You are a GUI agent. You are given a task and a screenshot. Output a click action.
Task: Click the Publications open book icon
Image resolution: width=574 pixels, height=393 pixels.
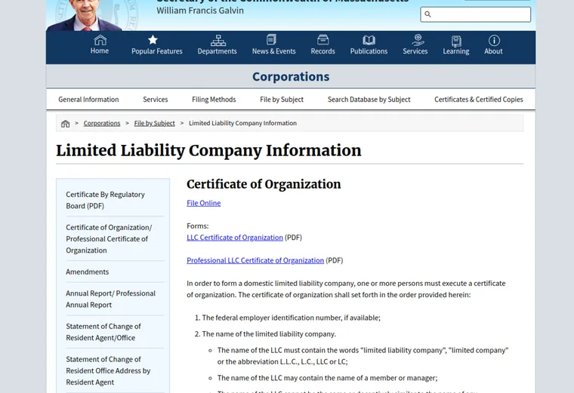pos(369,40)
